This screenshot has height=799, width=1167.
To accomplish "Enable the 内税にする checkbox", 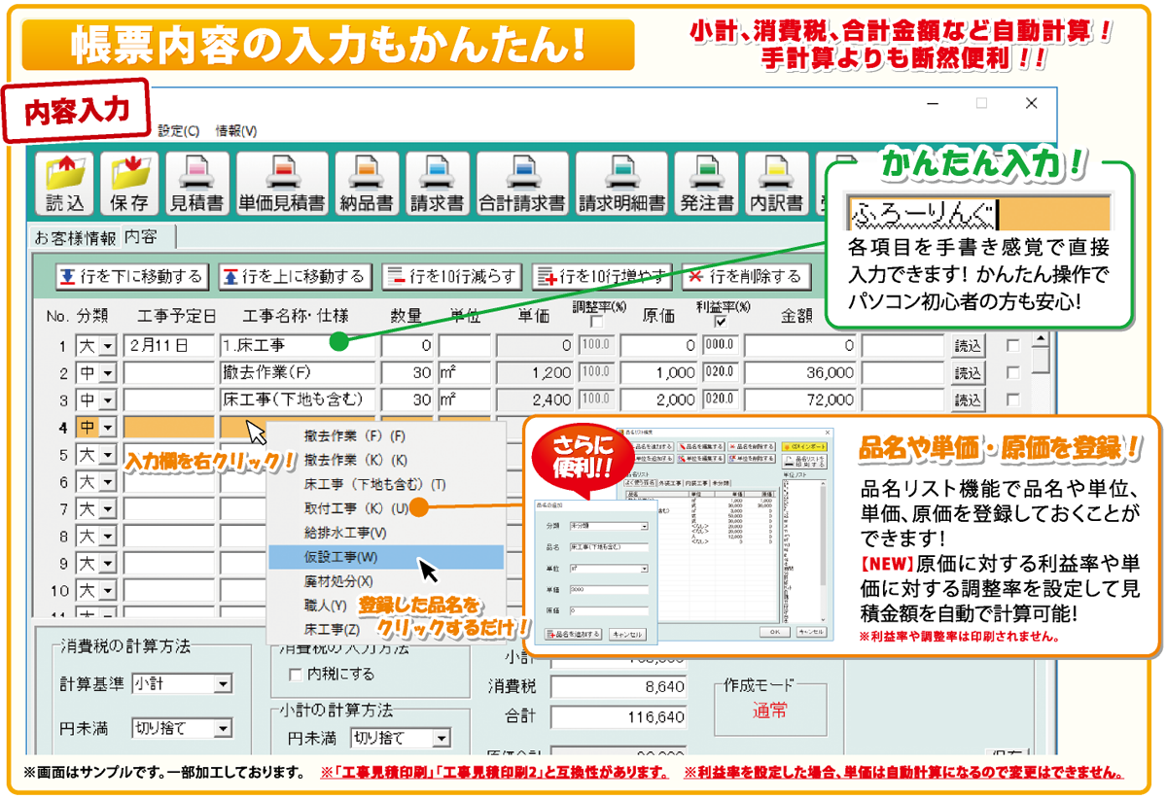I will tap(296, 674).
